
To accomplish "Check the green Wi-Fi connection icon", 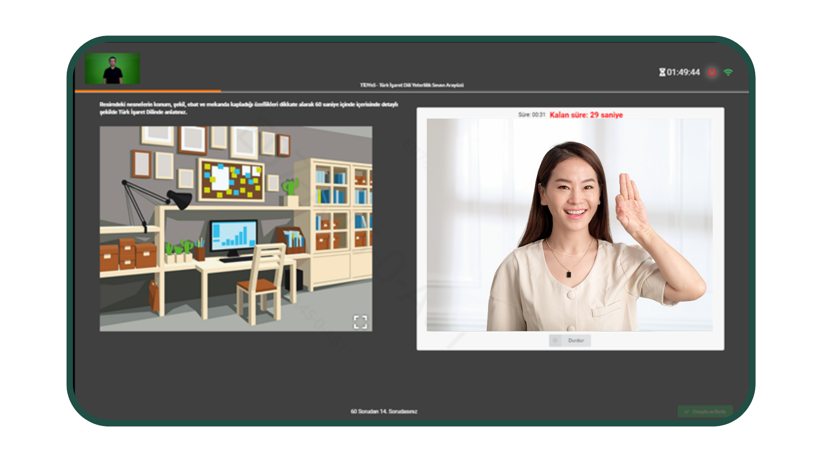I will point(728,72).
